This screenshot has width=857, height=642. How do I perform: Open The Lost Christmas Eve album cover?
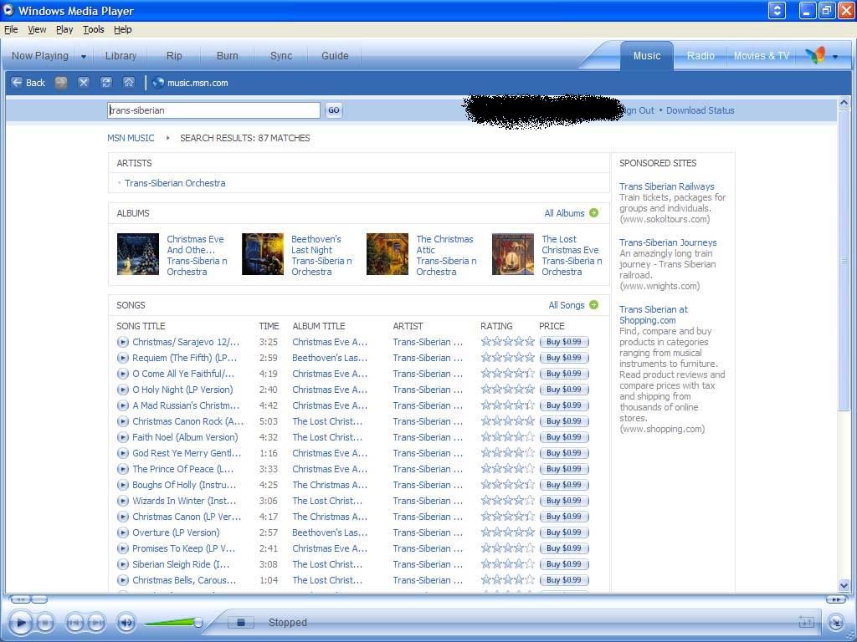pyautogui.click(x=513, y=254)
